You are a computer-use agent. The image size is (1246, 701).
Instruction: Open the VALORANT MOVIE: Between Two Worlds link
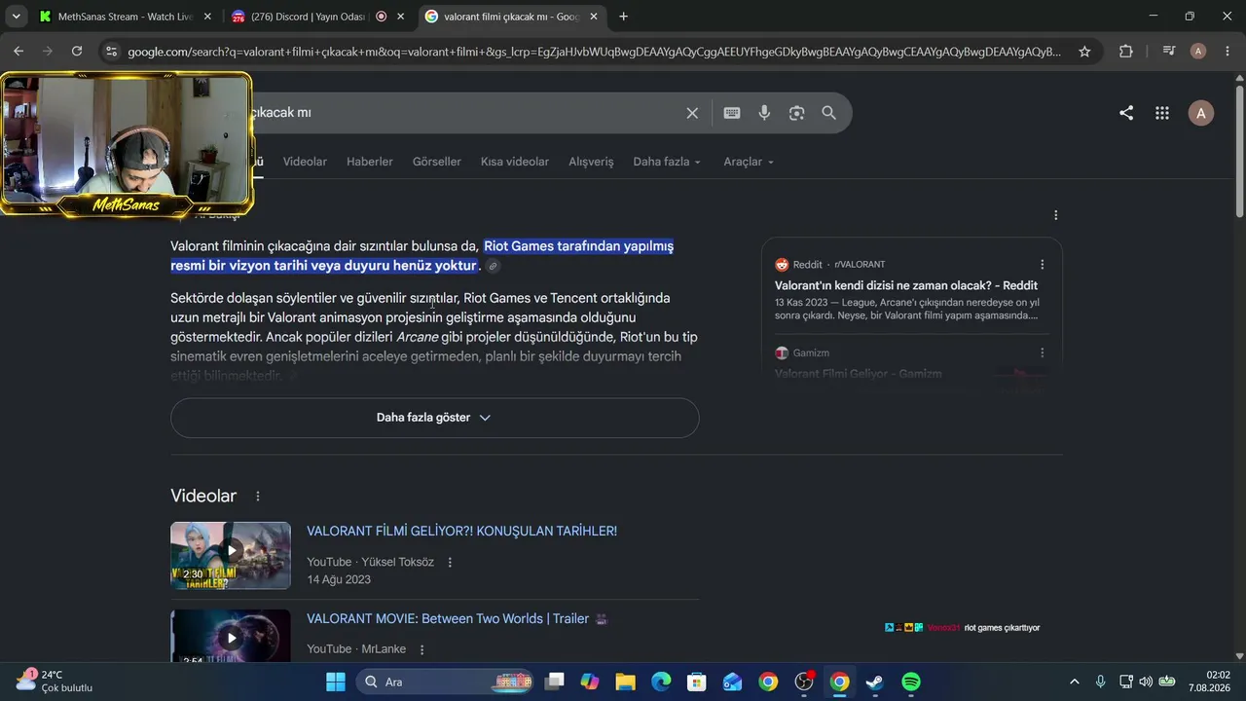(448, 619)
